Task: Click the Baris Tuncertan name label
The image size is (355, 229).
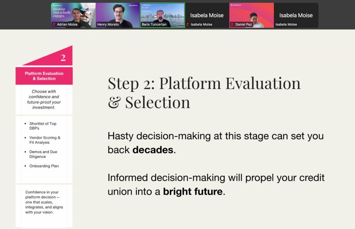Action: [154, 25]
